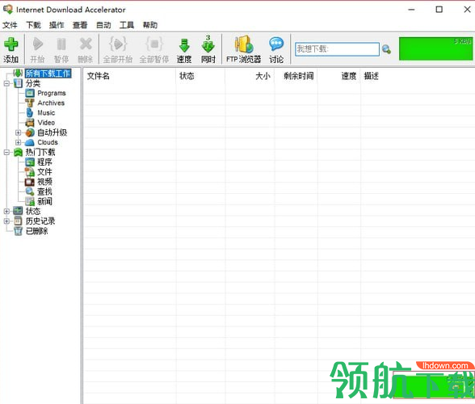Collapse the 分类 tree node

point(6,83)
